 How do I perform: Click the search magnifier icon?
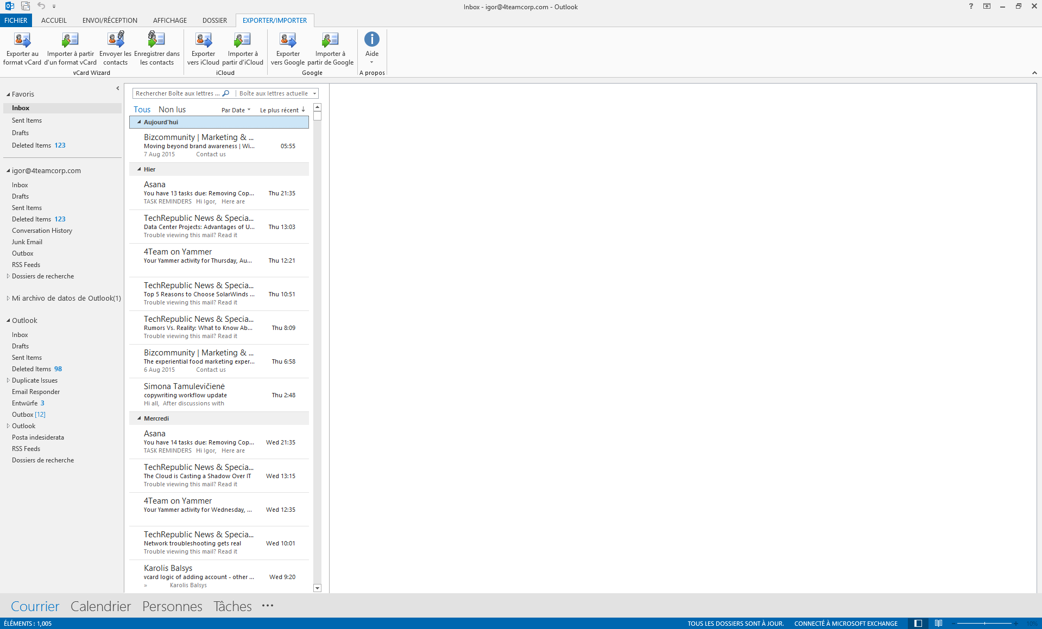(x=226, y=93)
